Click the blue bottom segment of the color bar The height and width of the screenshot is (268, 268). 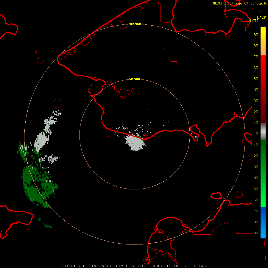[263, 223]
